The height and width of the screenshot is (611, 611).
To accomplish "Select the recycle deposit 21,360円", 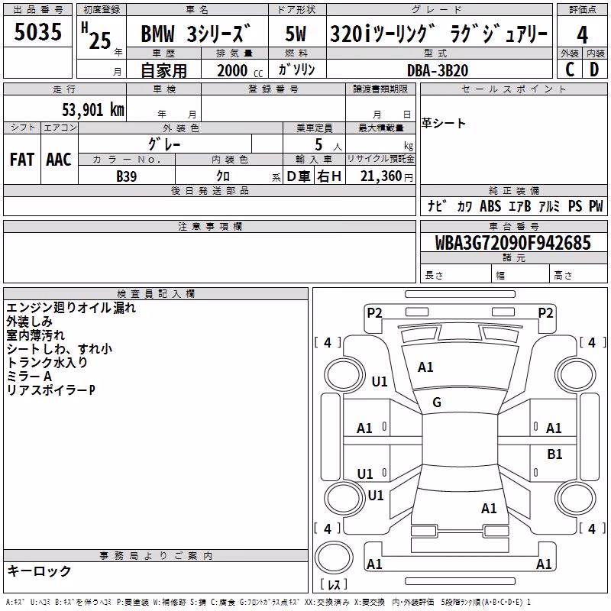I will pyautogui.click(x=386, y=176).
